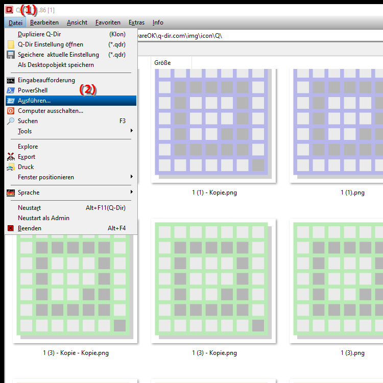Click the Q-Dir application icon in title bar
Viewport: 383px width, 383px height.
pos(9,10)
